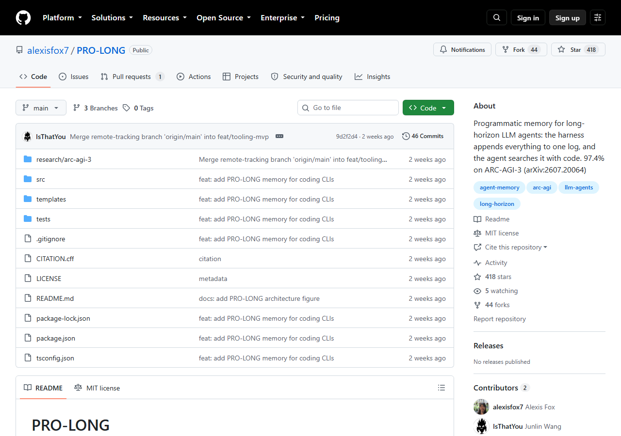Select the MIT license tab in file viewer
Image resolution: width=621 pixels, height=436 pixels.
point(97,388)
